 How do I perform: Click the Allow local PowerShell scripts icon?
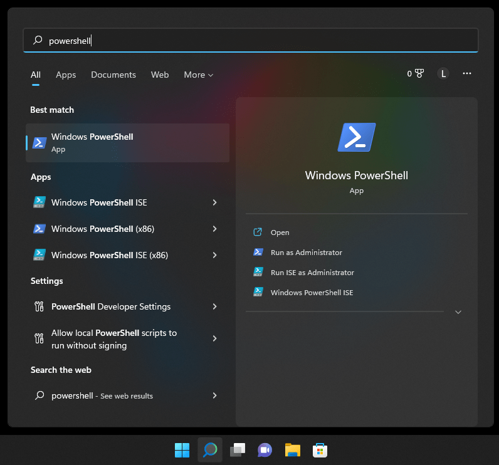(39, 338)
